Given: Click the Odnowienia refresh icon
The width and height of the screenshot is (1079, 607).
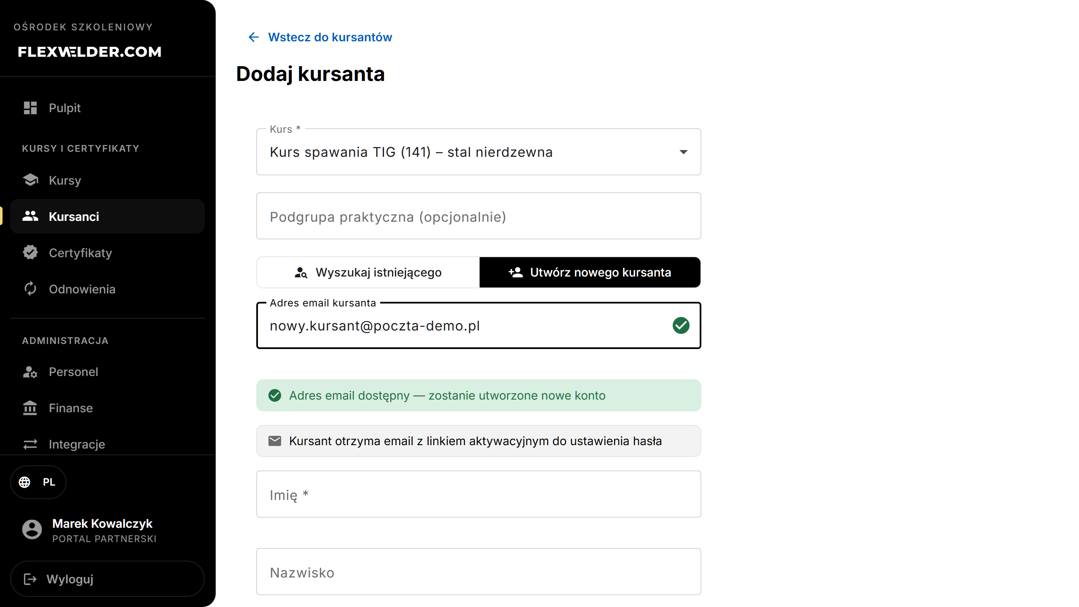Looking at the screenshot, I should coord(30,289).
